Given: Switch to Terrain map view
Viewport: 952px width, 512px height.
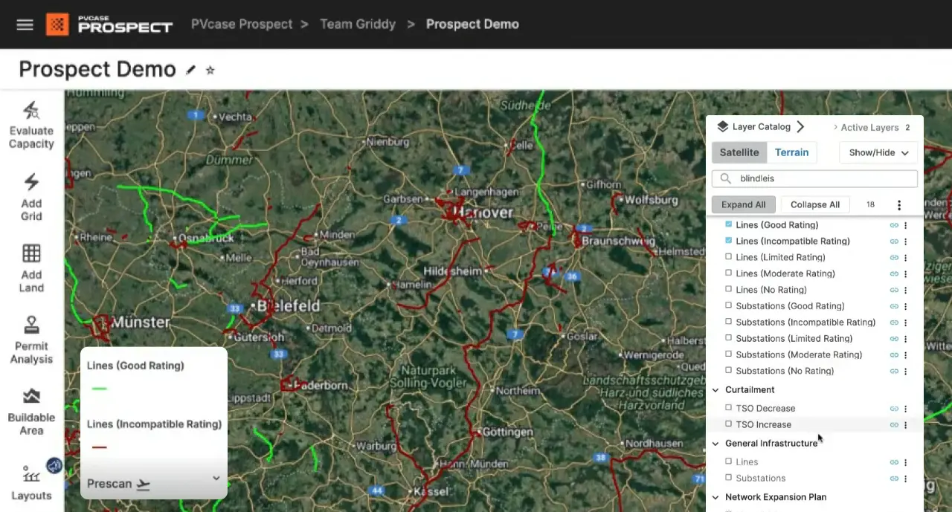Looking at the screenshot, I should coord(791,152).
